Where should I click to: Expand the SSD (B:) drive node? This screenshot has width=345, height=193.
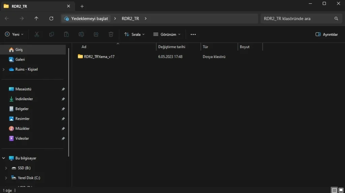pos(6,168)
